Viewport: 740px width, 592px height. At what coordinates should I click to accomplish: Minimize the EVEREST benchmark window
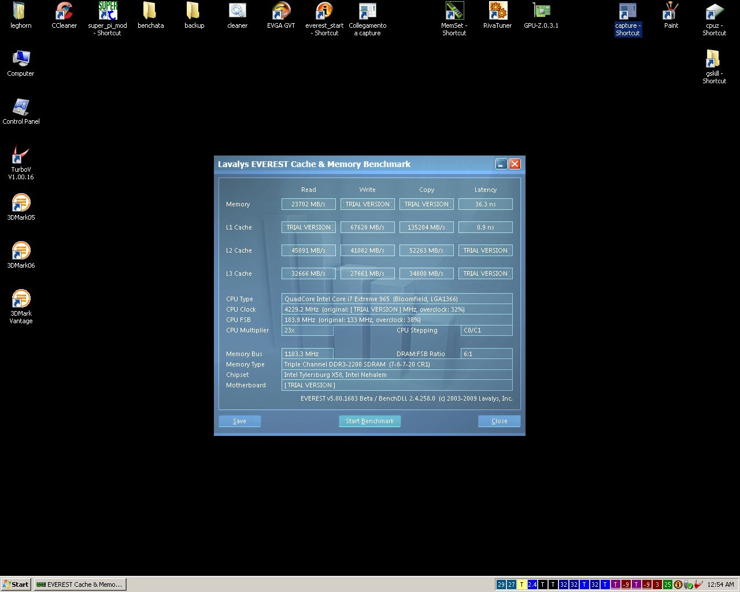[501, 164]
